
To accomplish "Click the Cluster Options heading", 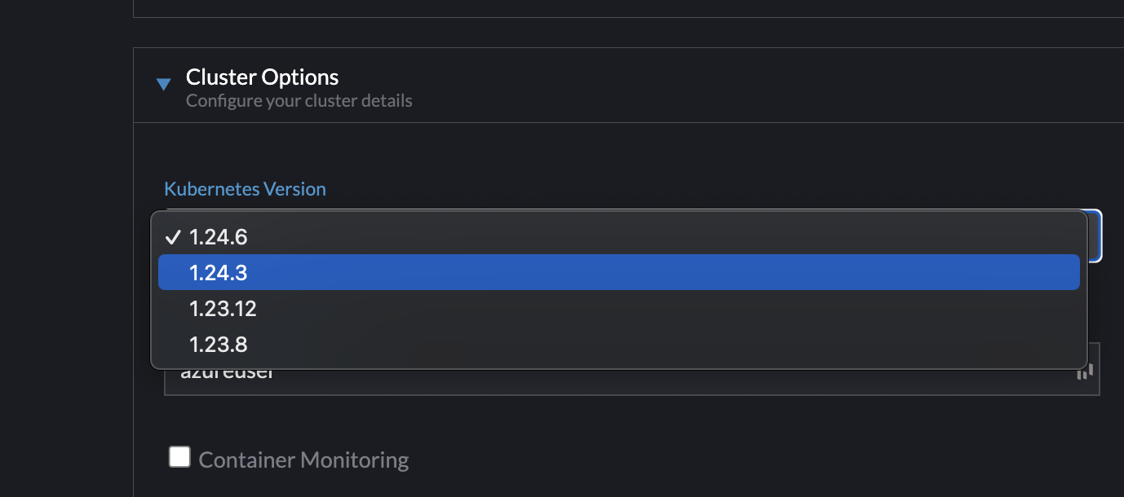I will [x=262, y=76].
